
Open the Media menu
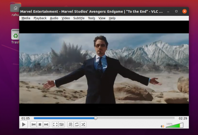click(x=26, y=18)
